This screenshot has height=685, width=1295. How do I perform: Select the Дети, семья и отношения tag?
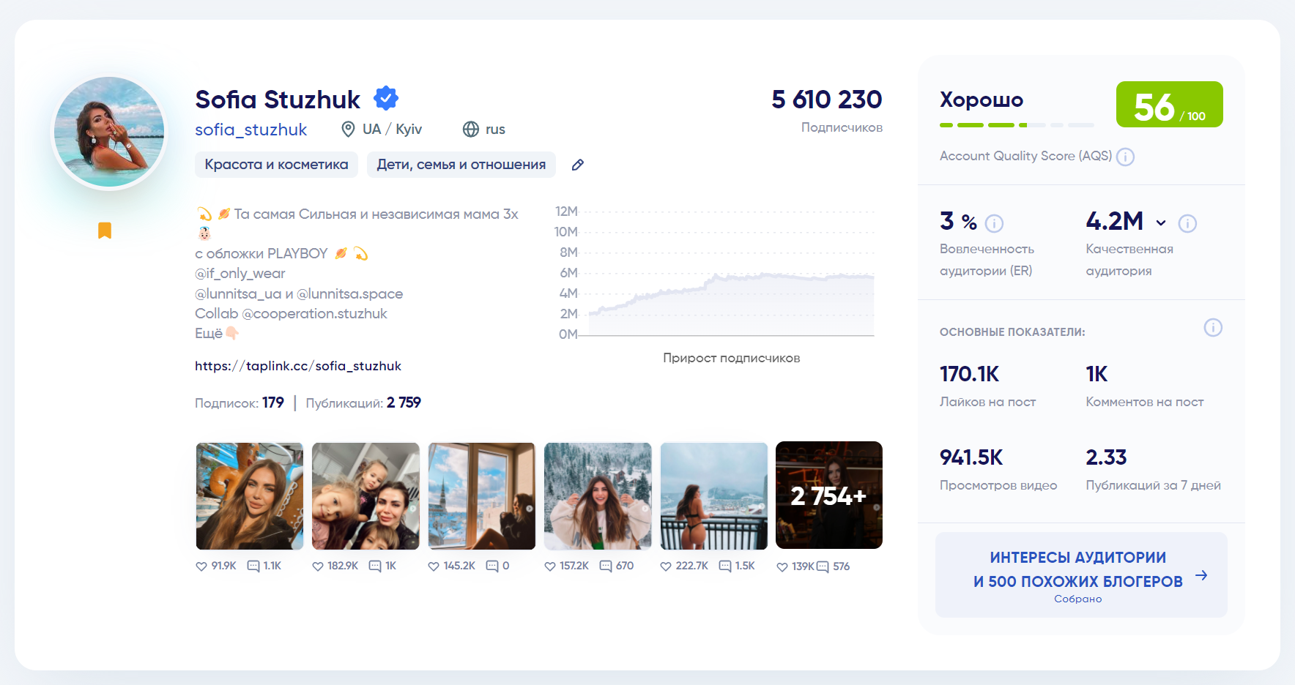(461, 165)
